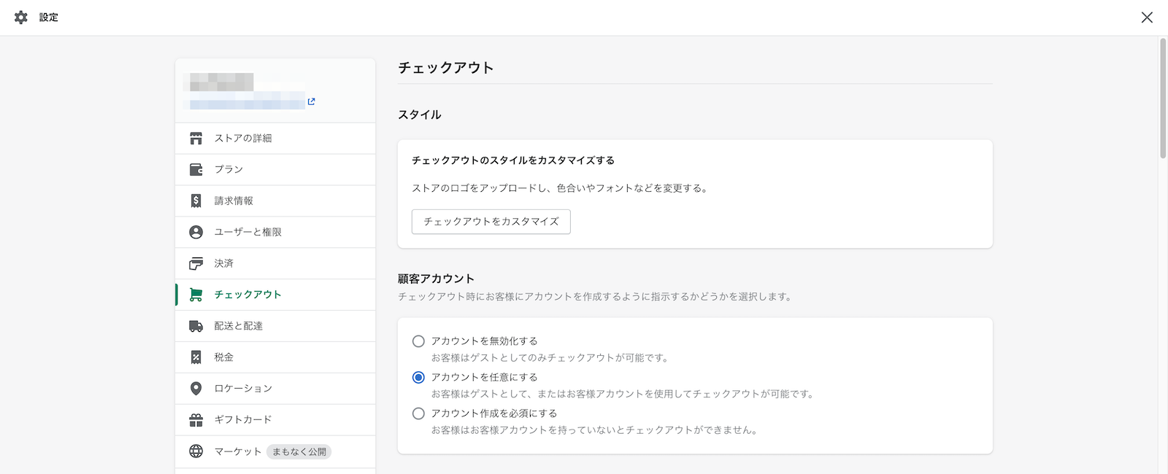
Task: Click the gift icon for ギフトカード
Action: [196, 420]
